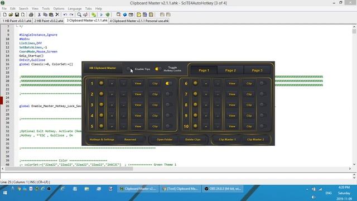The width and height of the screenshot is (357, 201).
Task: Open Hotkeys & Settings
Action: 102,140
